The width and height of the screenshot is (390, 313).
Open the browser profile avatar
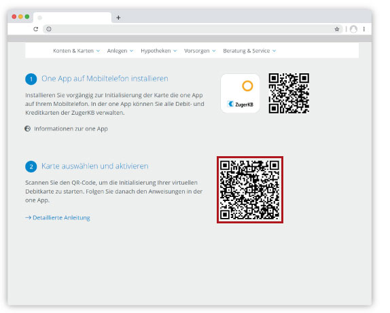coord(353,29)
